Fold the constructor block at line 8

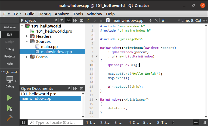(97, 56)
